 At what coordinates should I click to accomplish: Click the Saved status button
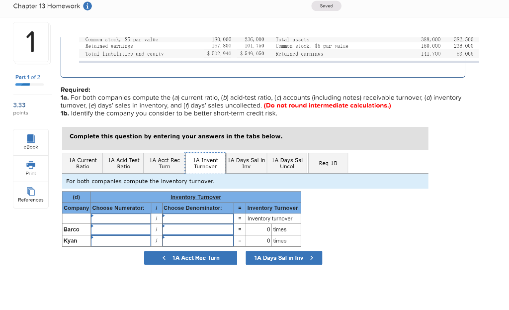[326, 6]
